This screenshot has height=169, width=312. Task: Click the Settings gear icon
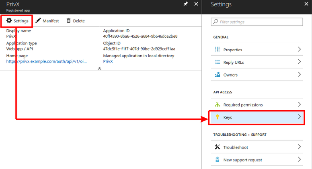[9, 20]
